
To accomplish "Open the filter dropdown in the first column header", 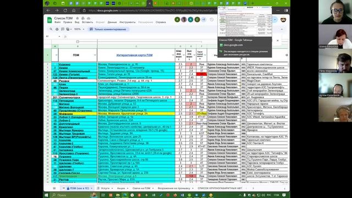I will 56,55.
